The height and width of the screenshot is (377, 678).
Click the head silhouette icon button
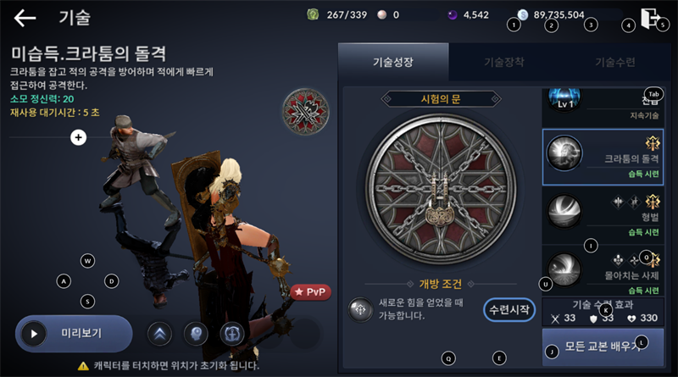tap(196, 334)
